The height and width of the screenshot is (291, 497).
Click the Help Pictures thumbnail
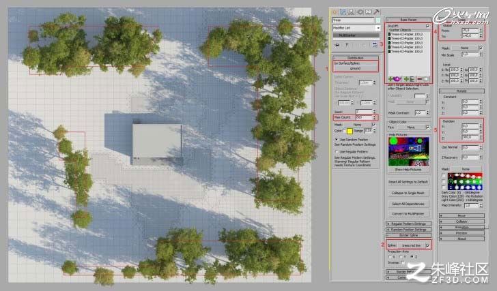point(408,151)
